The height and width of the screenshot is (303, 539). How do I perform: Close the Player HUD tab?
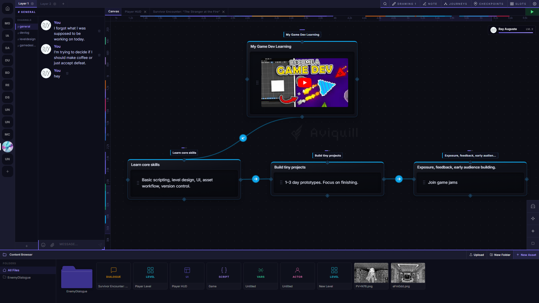[145, 12]
